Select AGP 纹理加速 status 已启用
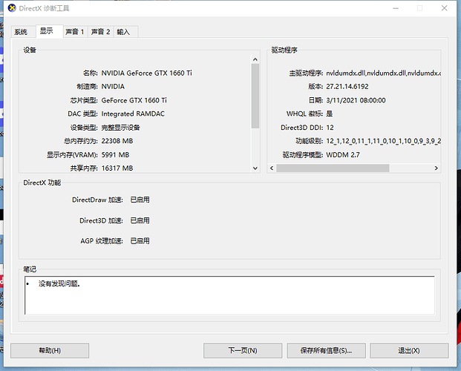 pyautogui.click(x=140, y=241)
